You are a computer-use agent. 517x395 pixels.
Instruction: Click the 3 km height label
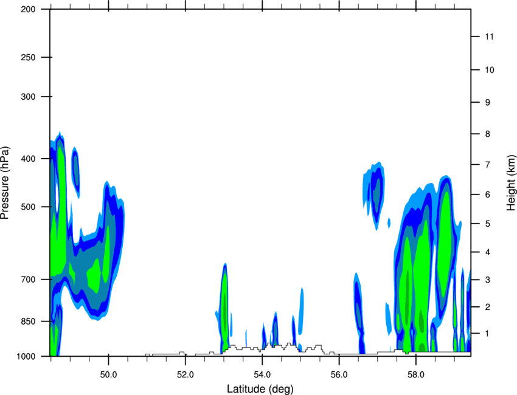pos(488,280)
